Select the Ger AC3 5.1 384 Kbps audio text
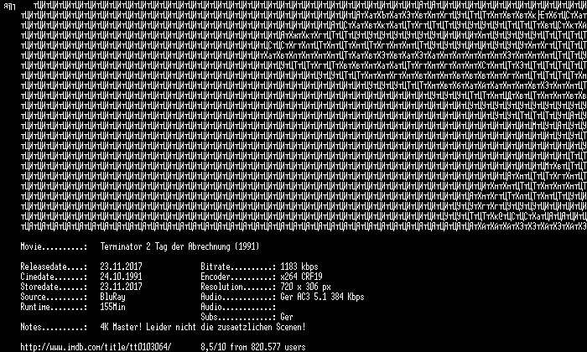587x352 pixels. [x=322, y=297]
